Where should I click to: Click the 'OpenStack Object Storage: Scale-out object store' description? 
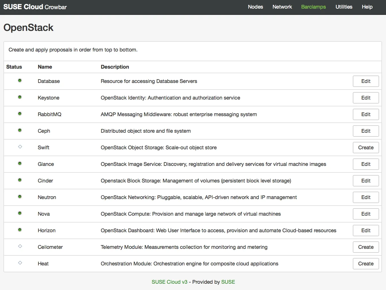159,148
